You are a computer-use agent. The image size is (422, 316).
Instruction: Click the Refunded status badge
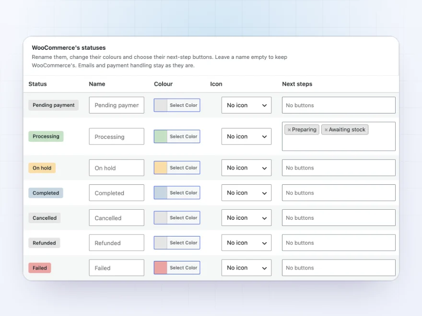point(45,243)
